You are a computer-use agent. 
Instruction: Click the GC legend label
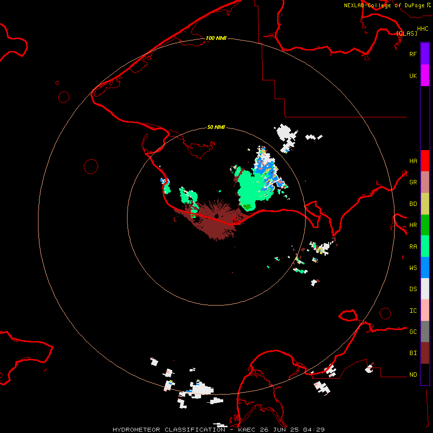pyautogui.click(x=413, y=331)
